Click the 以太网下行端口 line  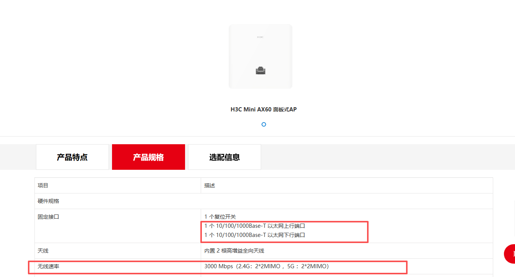tap(255, 235)
